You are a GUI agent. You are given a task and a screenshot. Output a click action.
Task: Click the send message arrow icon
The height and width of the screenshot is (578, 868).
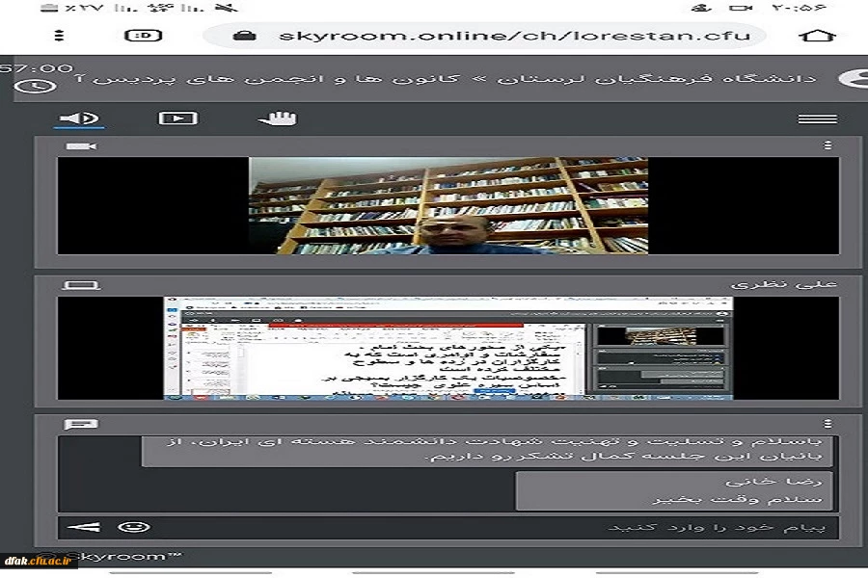(85, 527)
